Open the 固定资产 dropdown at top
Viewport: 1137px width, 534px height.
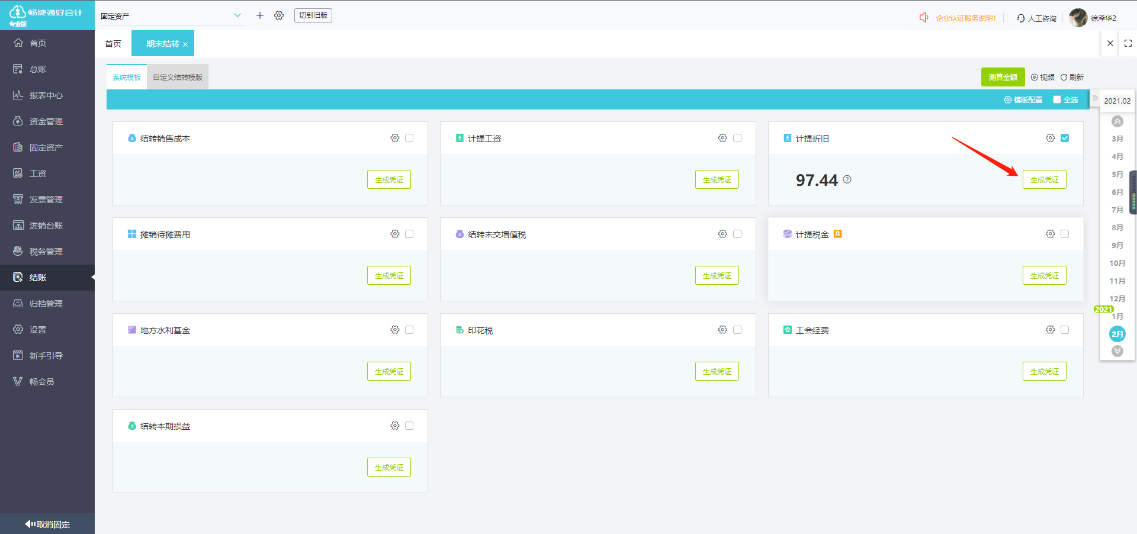click(172, 16)
